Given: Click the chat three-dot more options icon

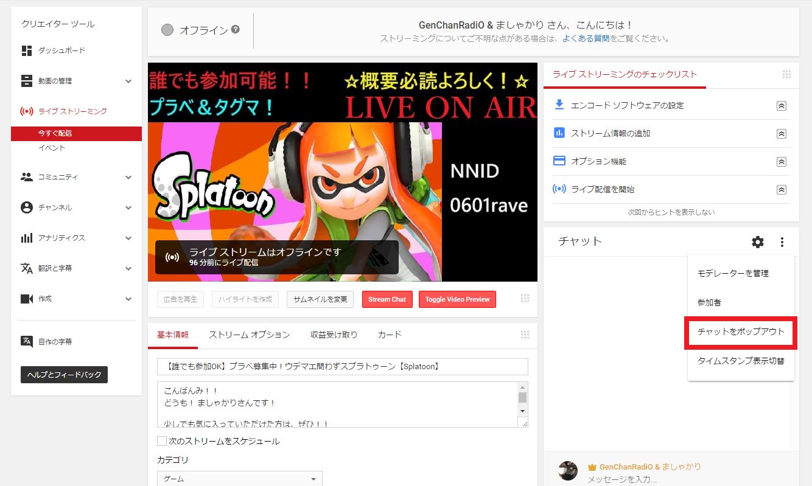Looking at the screenshot, I should tap(782, 242).
